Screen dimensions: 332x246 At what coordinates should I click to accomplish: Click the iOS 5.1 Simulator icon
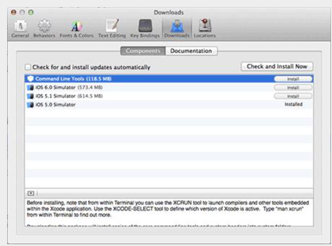coord(31,96)
